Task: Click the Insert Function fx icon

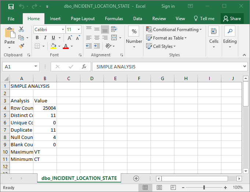Action: (84, 67)
